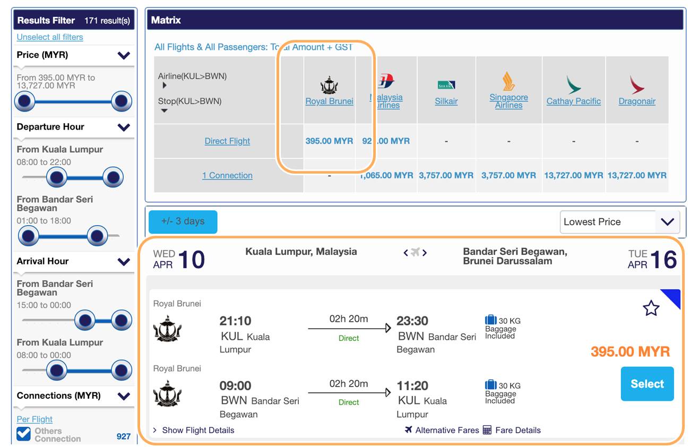Click Bandar Seri Begawan departure end slider handle
This screenshot has width=690, height=447.
pos(97,236)
